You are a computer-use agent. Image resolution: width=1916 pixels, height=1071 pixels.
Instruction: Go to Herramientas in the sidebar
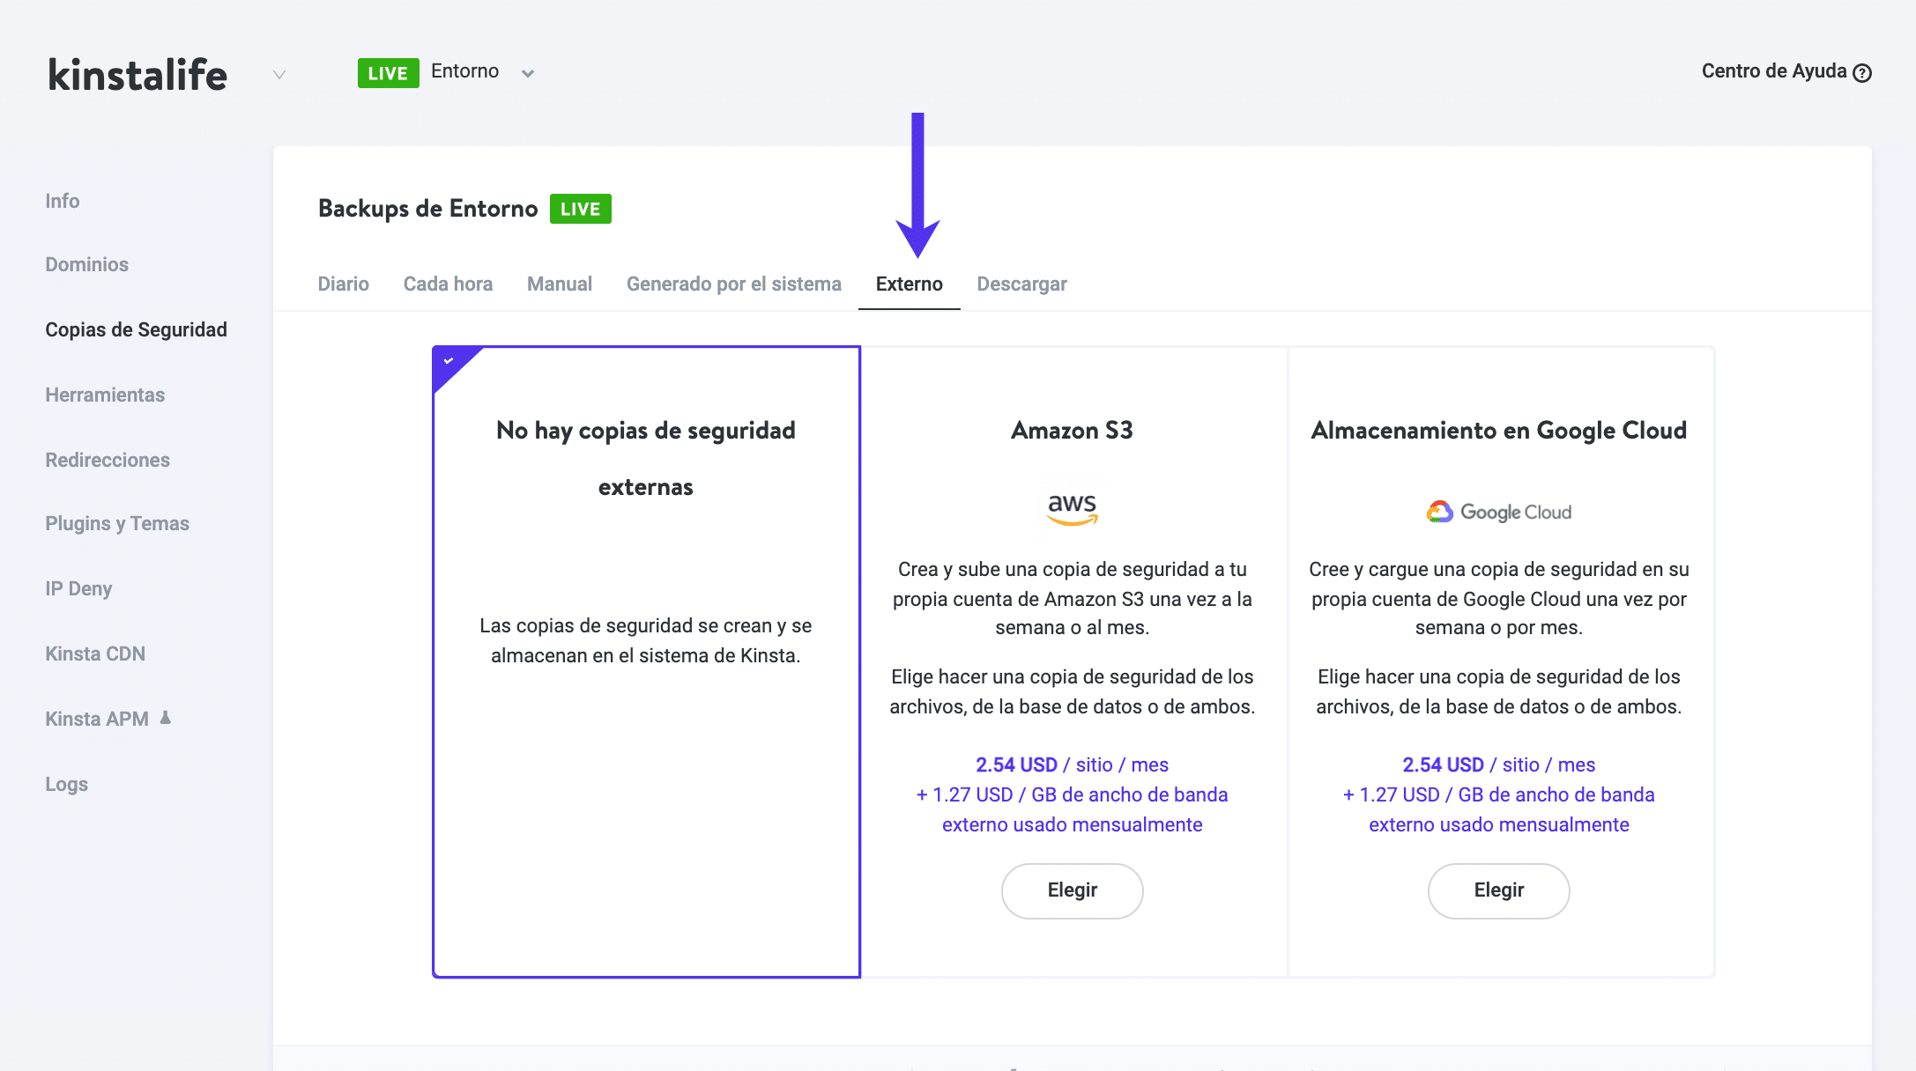pos(105,395)
